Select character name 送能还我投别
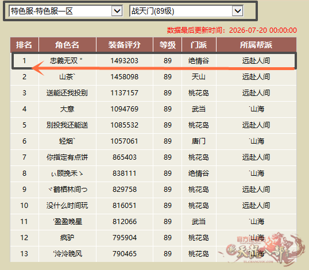The height and width of the screenshot is (270, 309). coord(67,93)
